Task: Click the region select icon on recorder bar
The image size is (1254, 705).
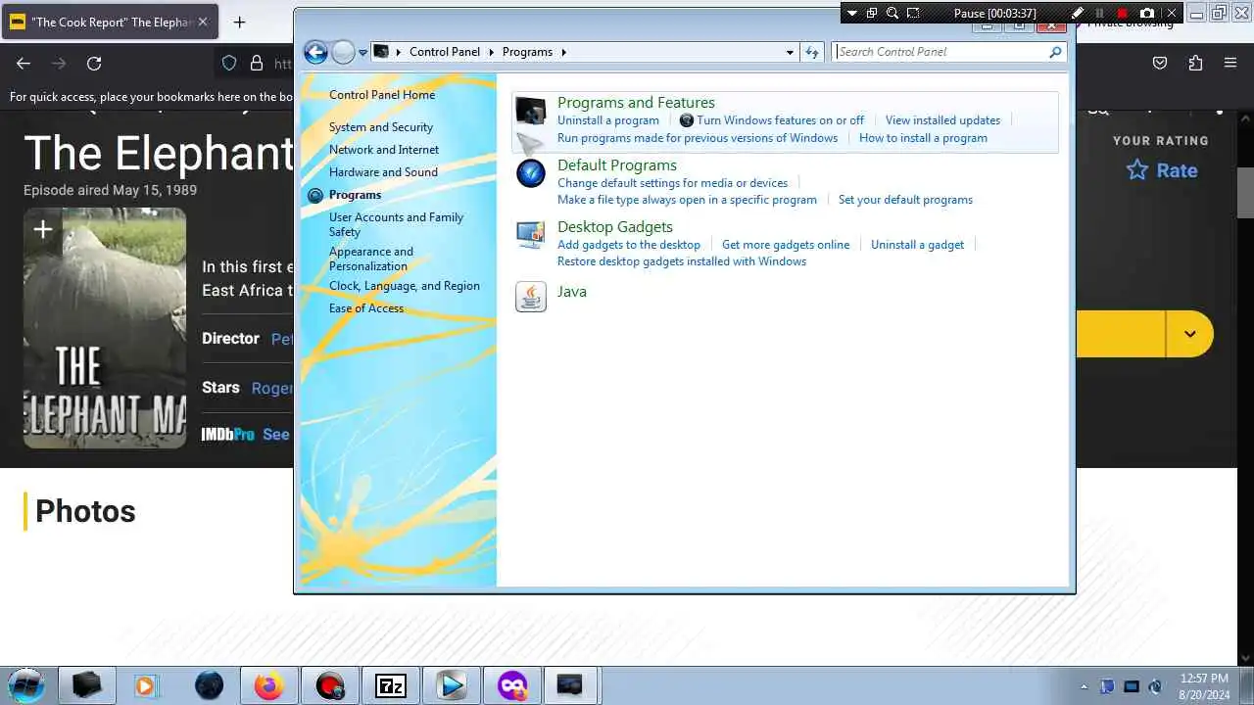Action: [913, 13]
